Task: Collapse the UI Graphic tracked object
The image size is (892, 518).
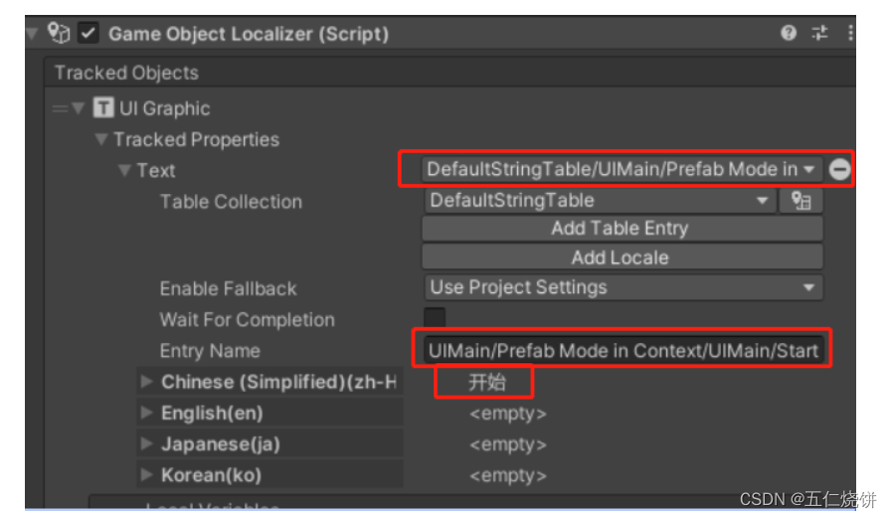Action: [x=79, y=108]
